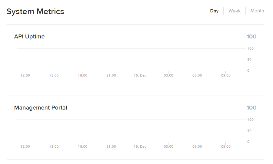Click 21:00 label on Management Portal chart

point(111,146)
